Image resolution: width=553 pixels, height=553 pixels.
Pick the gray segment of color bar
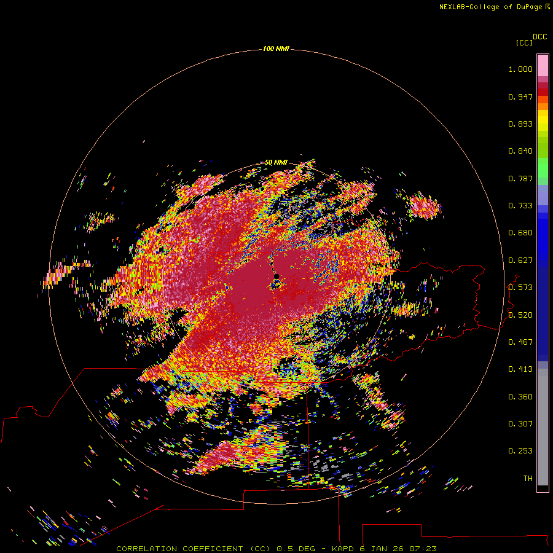click(x=543, y=427)
